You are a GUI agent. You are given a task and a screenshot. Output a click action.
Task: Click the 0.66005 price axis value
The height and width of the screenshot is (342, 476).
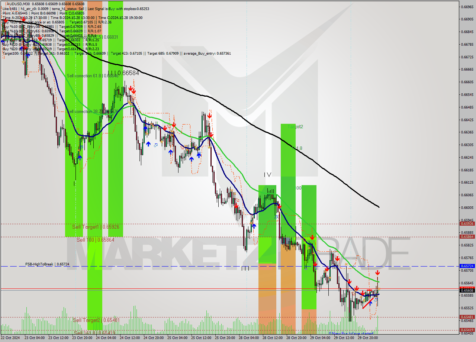(467, 208)
